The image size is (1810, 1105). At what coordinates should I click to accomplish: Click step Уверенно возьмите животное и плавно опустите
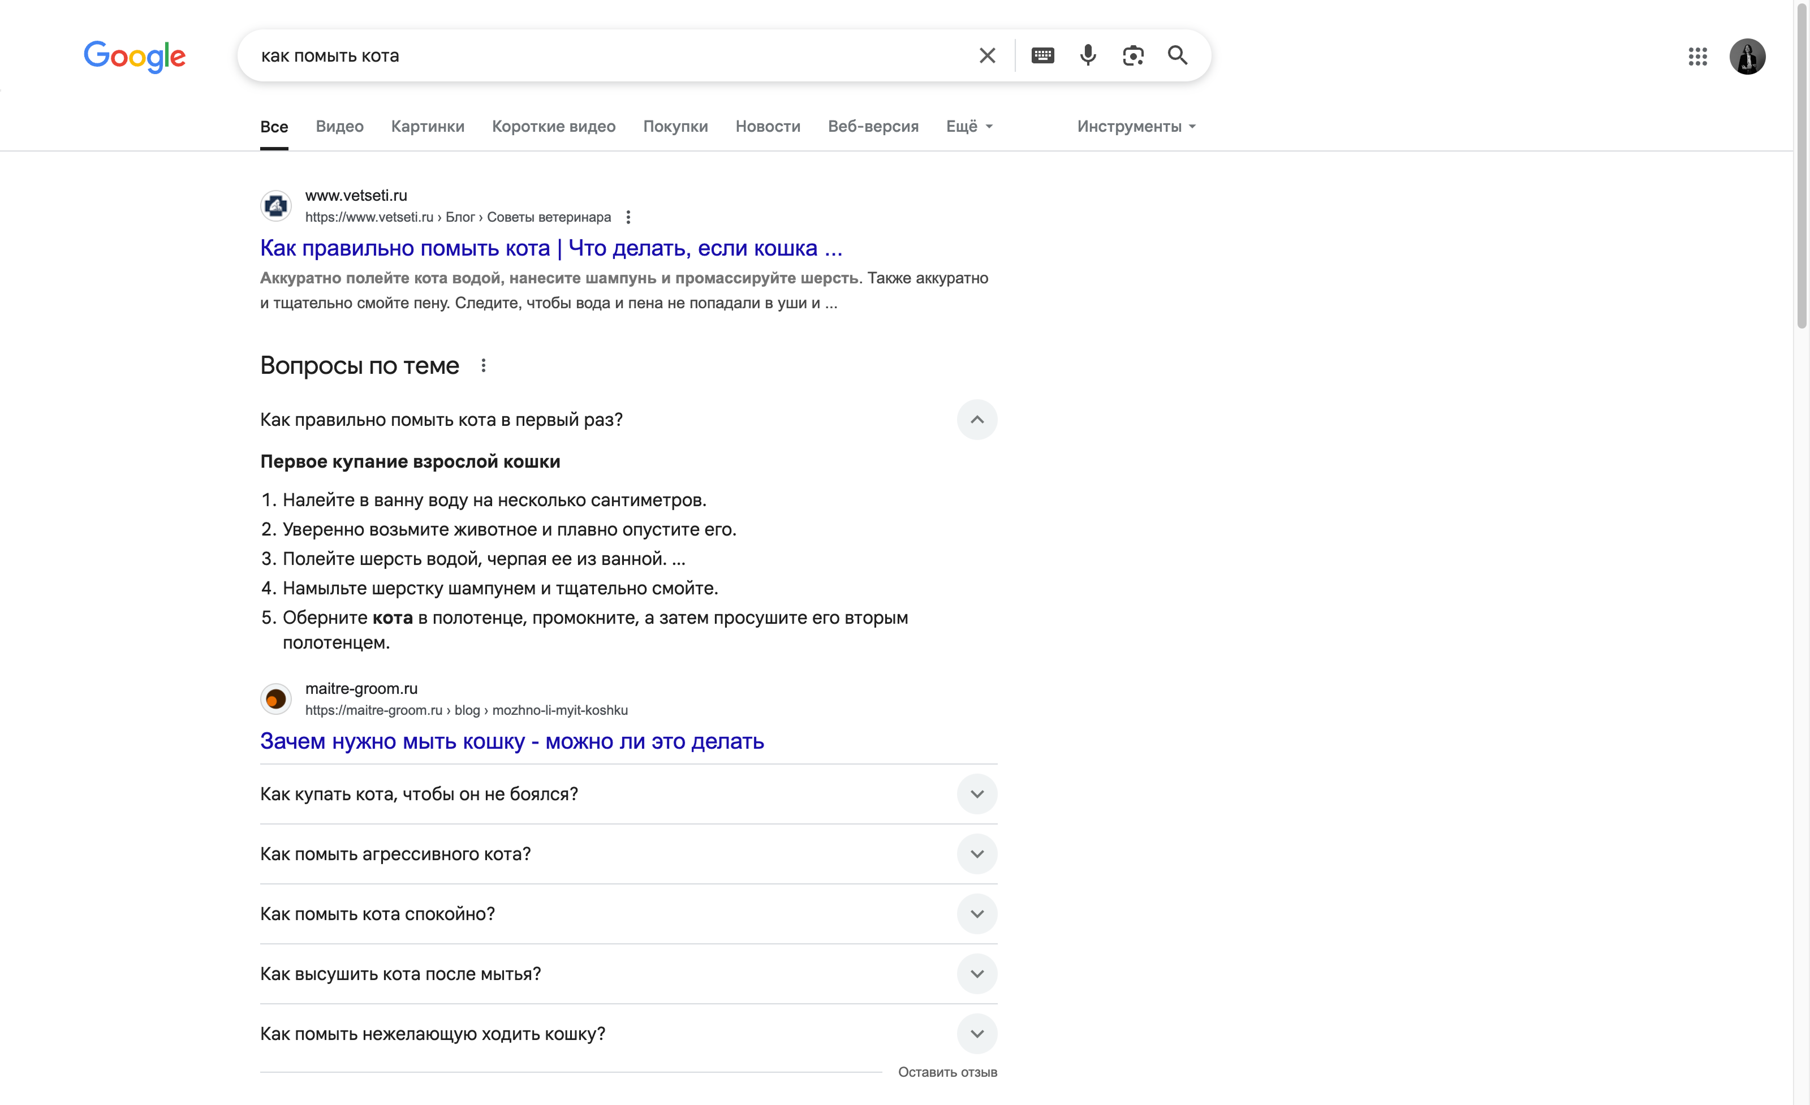coord(509,530)
